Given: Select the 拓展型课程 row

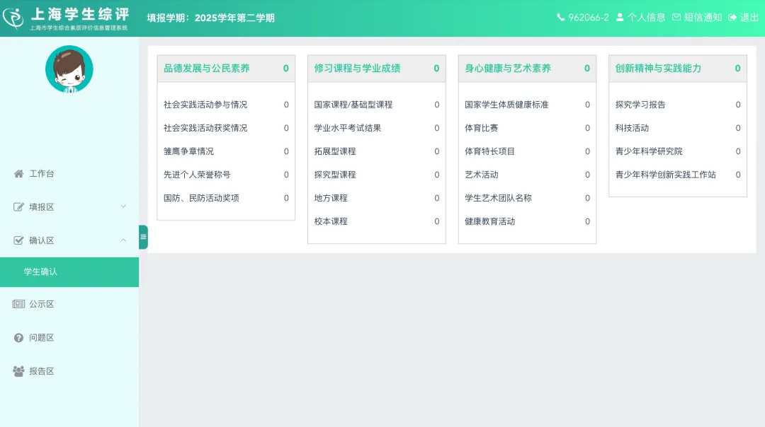Looking at the screenshot, I should pos(377,151).
